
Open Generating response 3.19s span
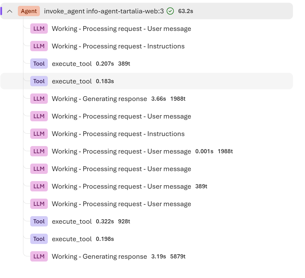147,256
